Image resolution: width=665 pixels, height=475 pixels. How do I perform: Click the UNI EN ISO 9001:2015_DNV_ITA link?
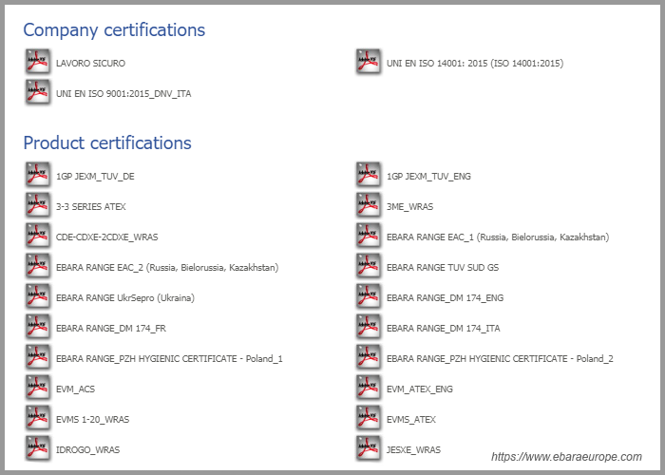click(123, 94)
